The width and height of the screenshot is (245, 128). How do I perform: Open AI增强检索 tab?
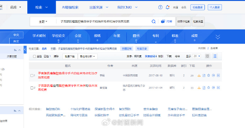[x=70, y=7]
